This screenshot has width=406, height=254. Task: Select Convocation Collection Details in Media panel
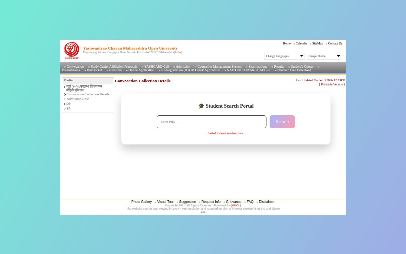[88, 94]
